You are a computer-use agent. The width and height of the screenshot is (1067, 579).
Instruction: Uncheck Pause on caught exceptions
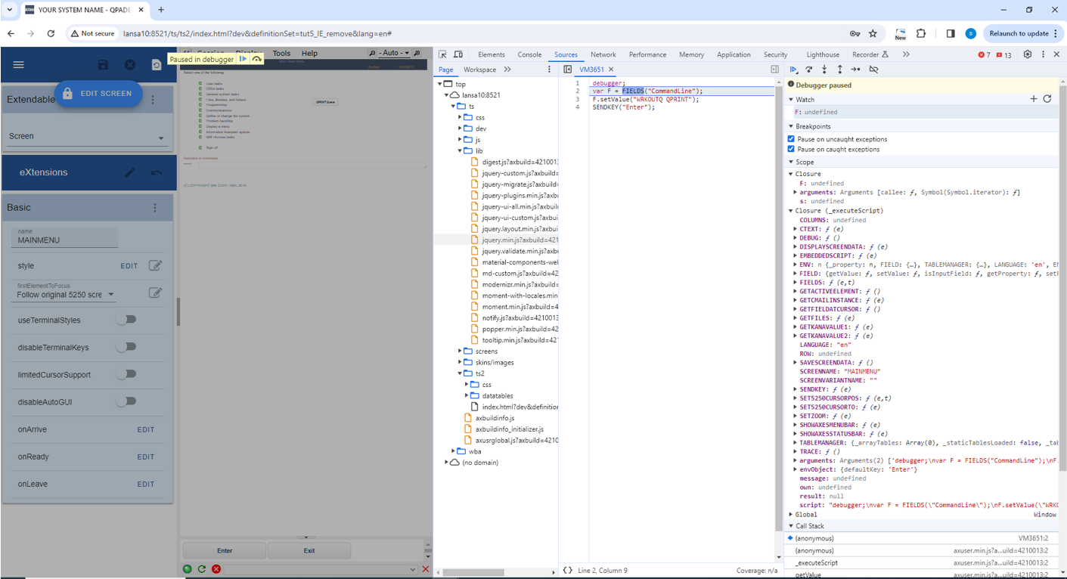click(x=791, y=149)
